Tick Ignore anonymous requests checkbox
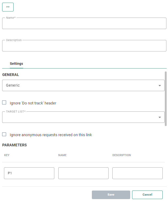The height and width of the screenshot is (202, 168). click(4, 135)
